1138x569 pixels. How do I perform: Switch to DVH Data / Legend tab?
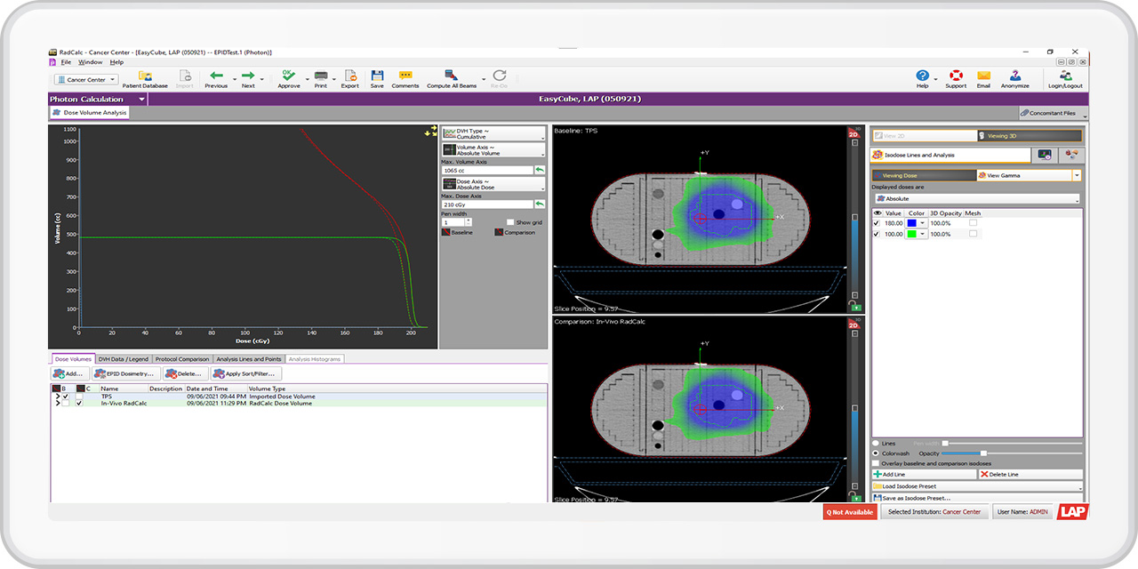click(124, 359)
